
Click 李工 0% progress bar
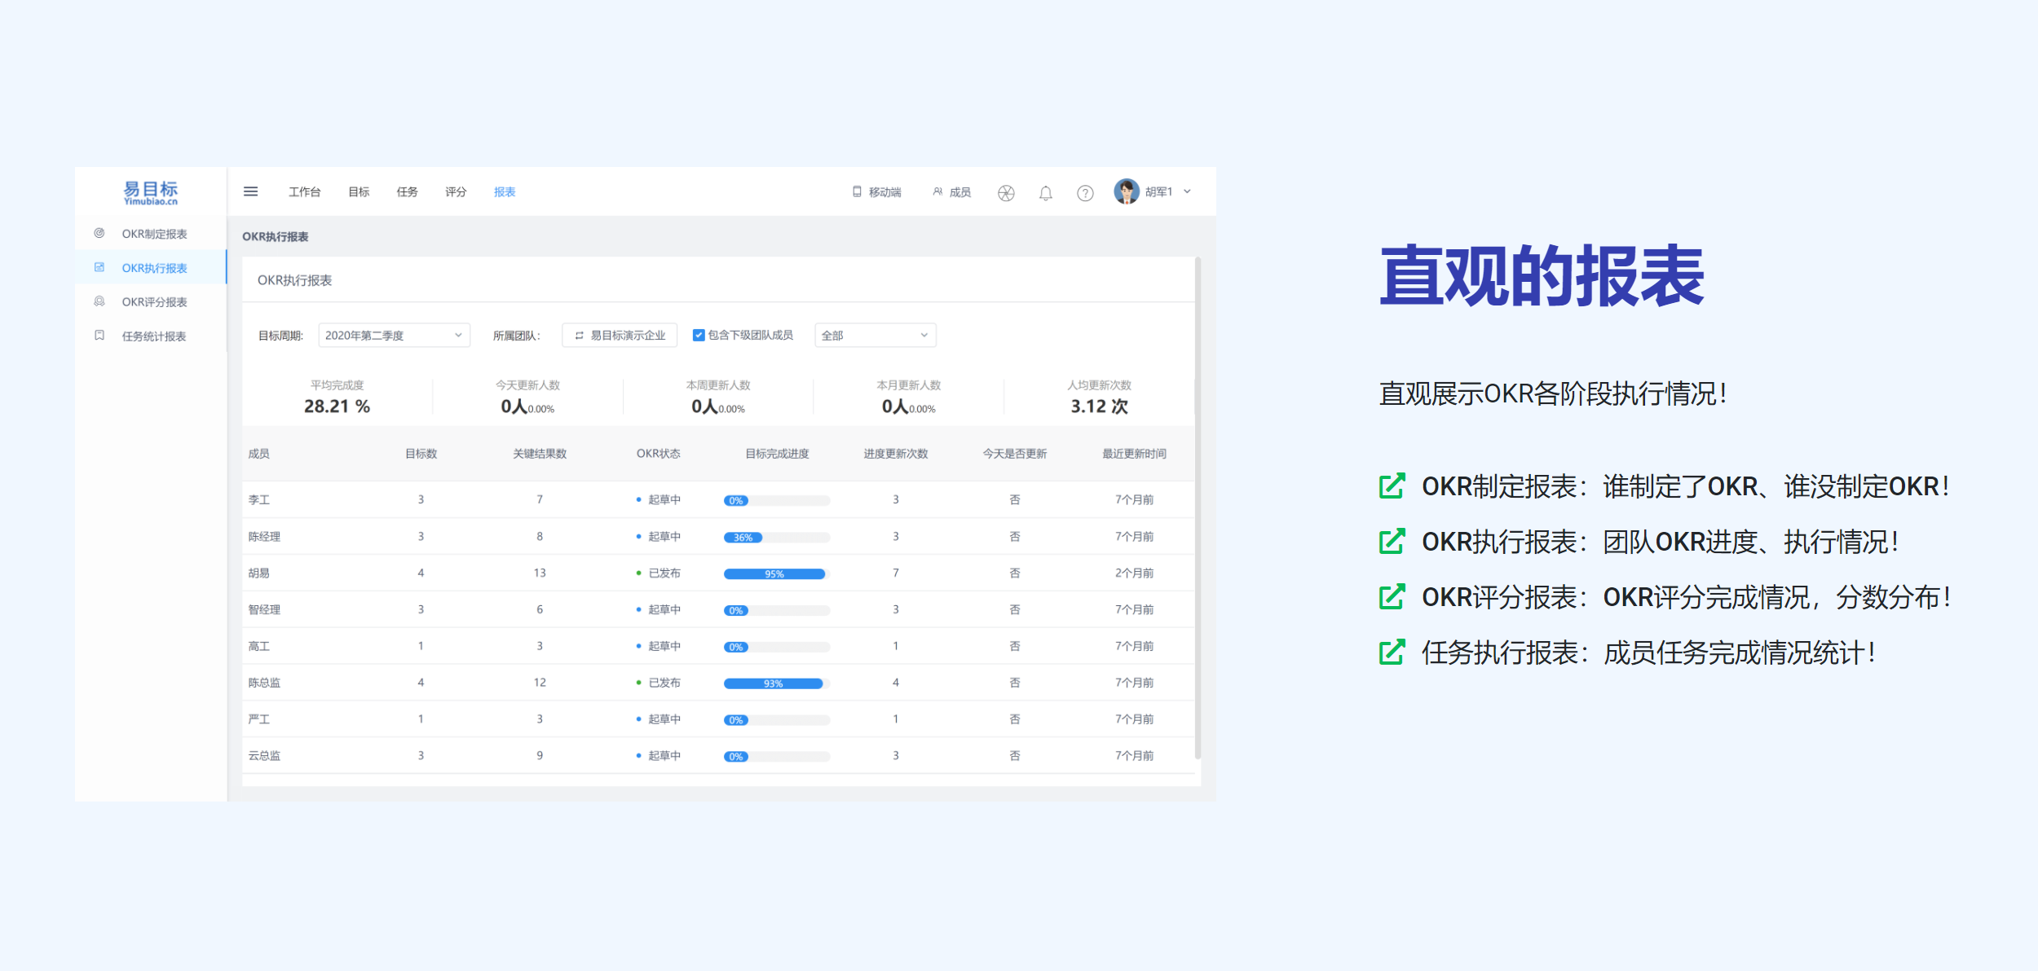tap(777, 500)
